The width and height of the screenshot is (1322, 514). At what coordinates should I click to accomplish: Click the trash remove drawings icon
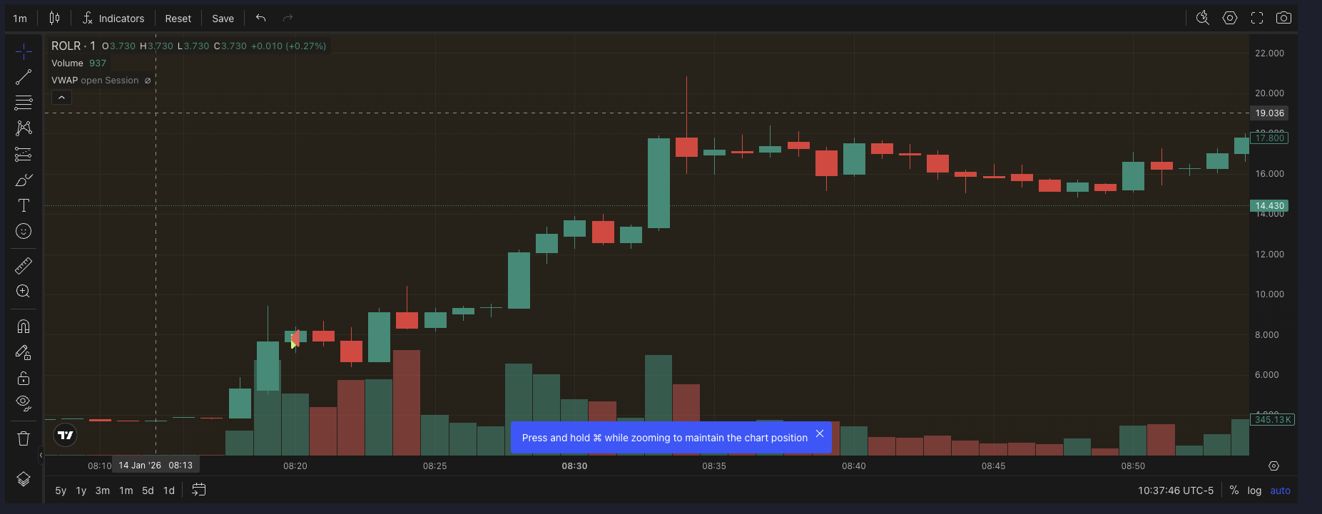tap(24, 438)
